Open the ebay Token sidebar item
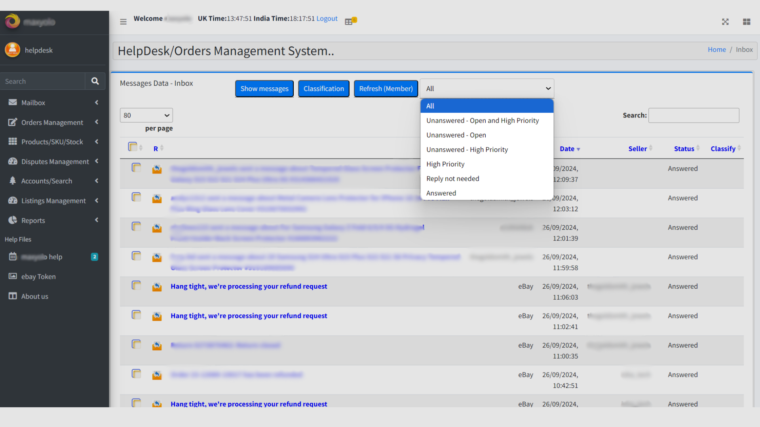Viewport: 760px width, 427px height. [38, 276]
